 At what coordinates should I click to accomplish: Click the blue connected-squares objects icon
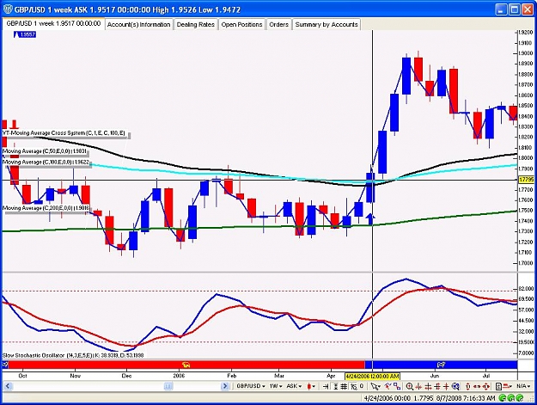pos(397,386)
